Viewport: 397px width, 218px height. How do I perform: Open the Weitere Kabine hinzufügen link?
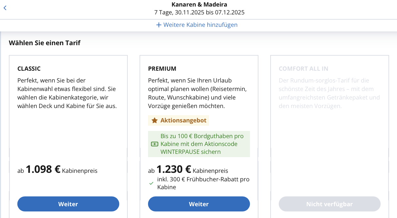pos(200,25)
